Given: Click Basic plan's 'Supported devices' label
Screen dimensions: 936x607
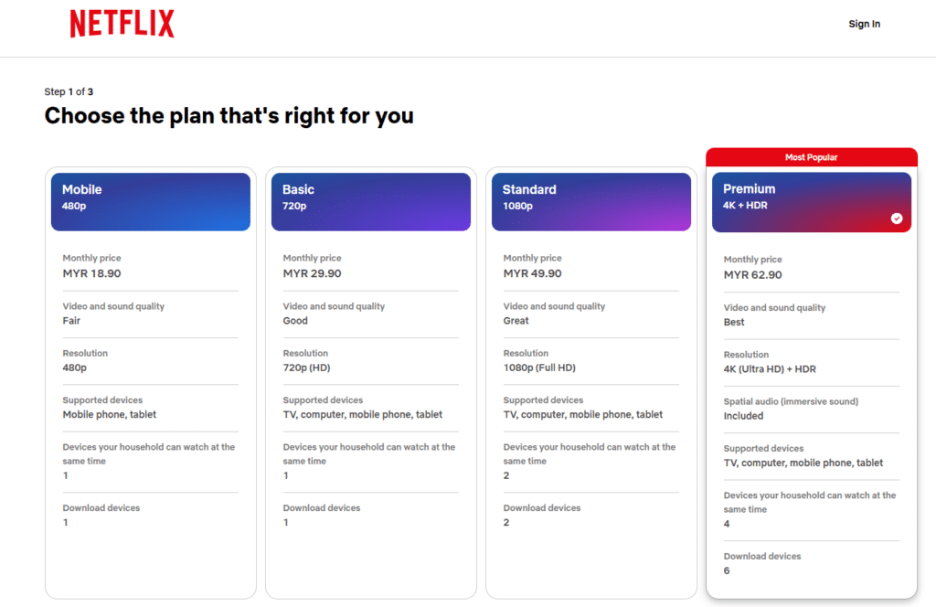Looking at the screenshot, I should 323,399.
